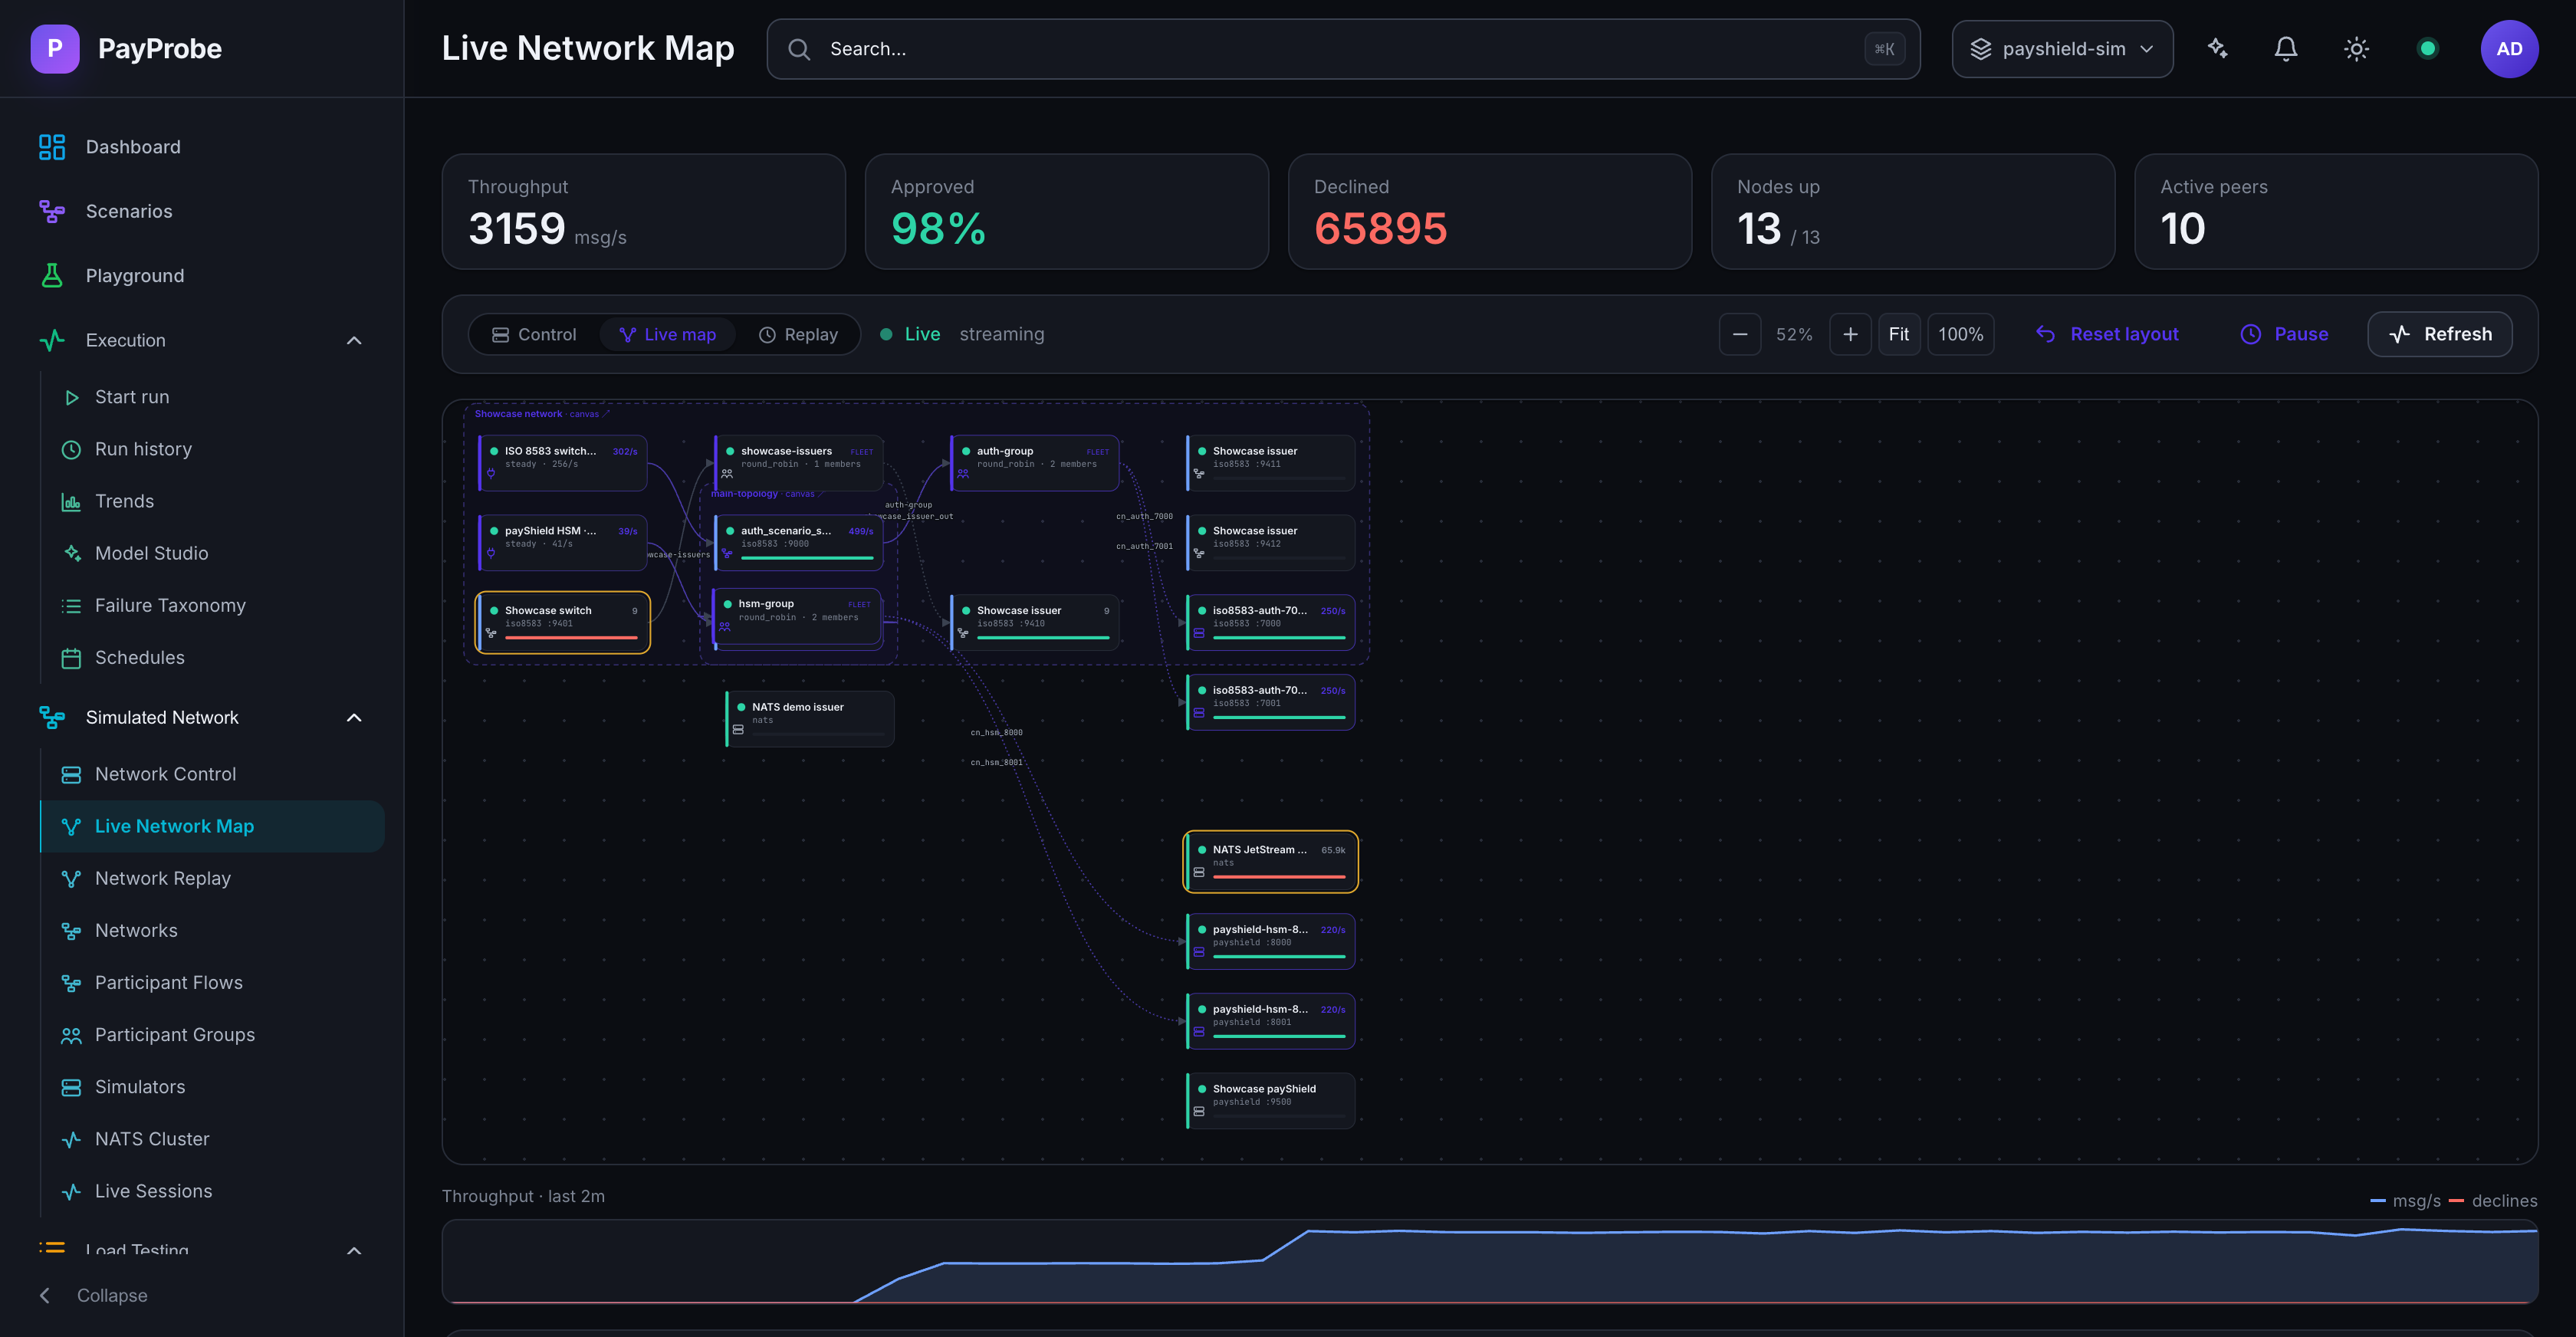Image resolution: width=2576 pixels, height=1337 pixels.
Task: Click Failure Taxonomy list icon
Action: 71,605
